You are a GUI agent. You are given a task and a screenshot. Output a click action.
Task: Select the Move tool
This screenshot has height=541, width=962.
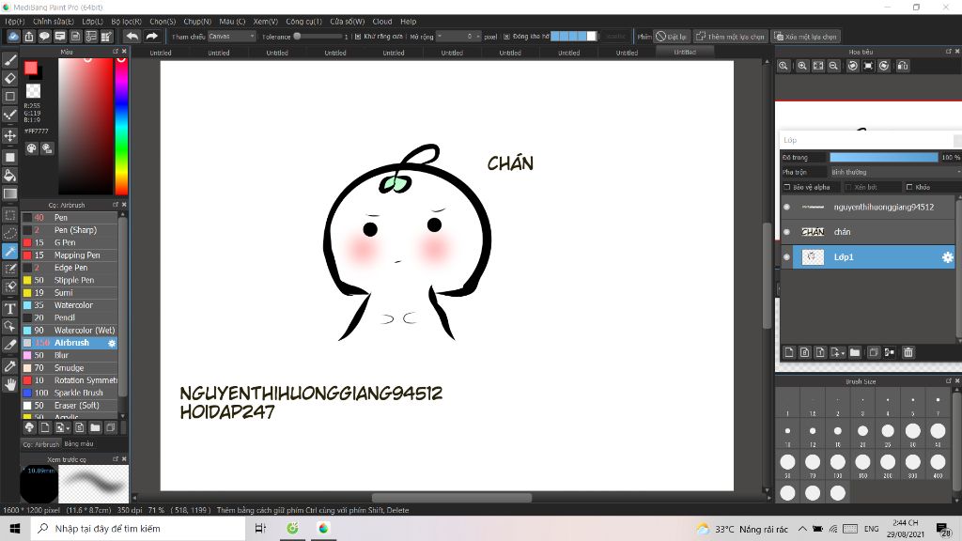tap(9, 135)
